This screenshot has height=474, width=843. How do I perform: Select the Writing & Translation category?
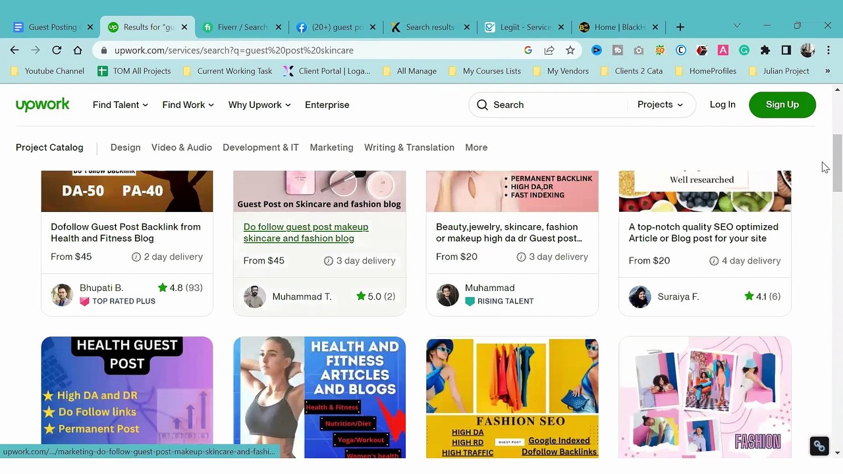pyautogui.click(x=409, y=147)
